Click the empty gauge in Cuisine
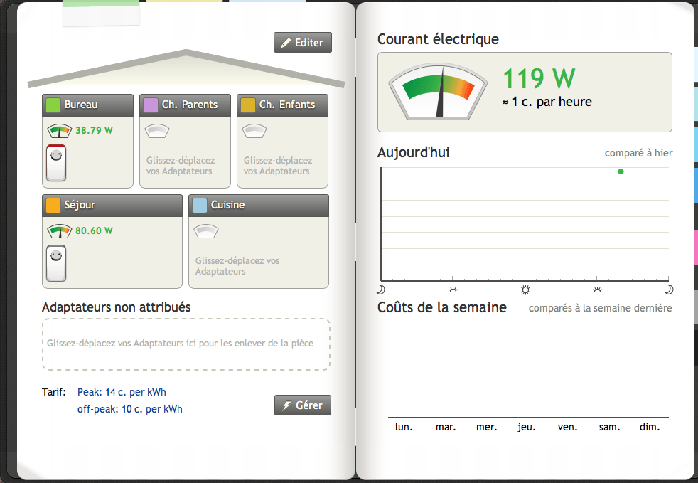 pyautogui.click(x=206, y=231)
